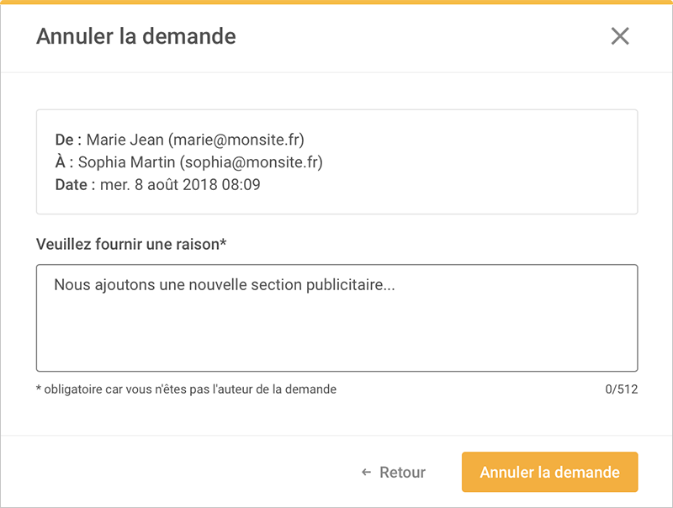Screen dimensions: 673x508
Task: Click the left arrow icon beside Retour
Action: coord(366,473)
